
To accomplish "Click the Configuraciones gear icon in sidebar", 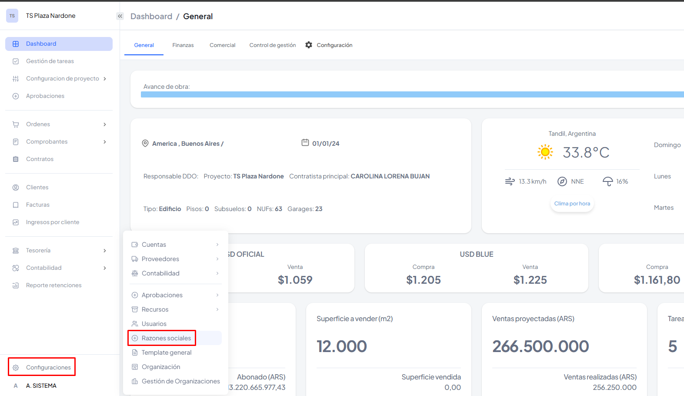I will 16,368.
